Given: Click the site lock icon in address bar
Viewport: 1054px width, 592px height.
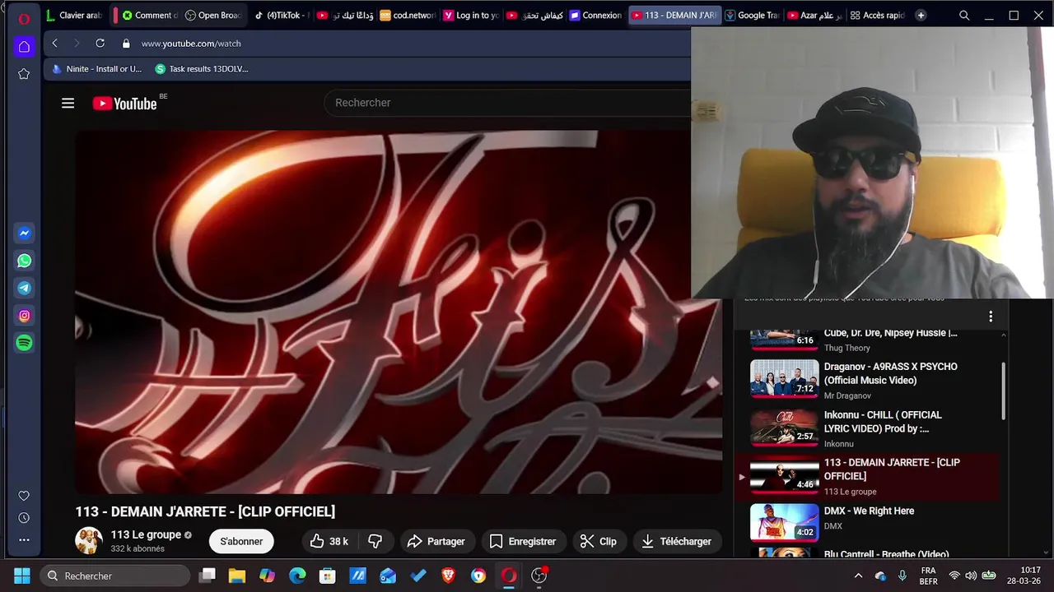Looking at the screenshot, I should click(126, 44).
